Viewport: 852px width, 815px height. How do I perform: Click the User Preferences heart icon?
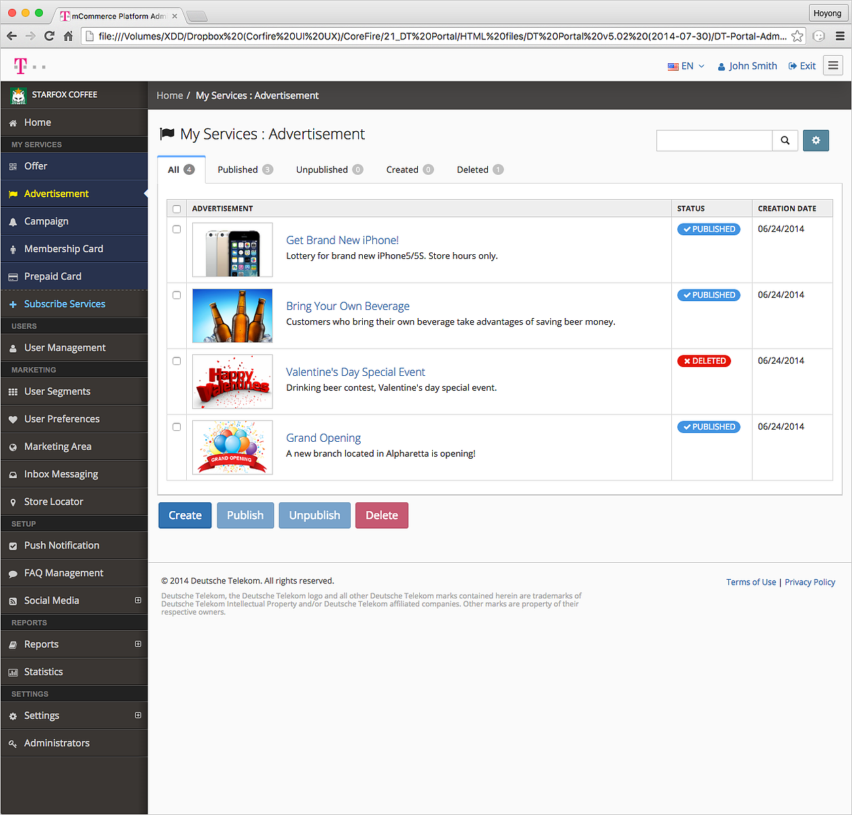[x=13, y=419]
